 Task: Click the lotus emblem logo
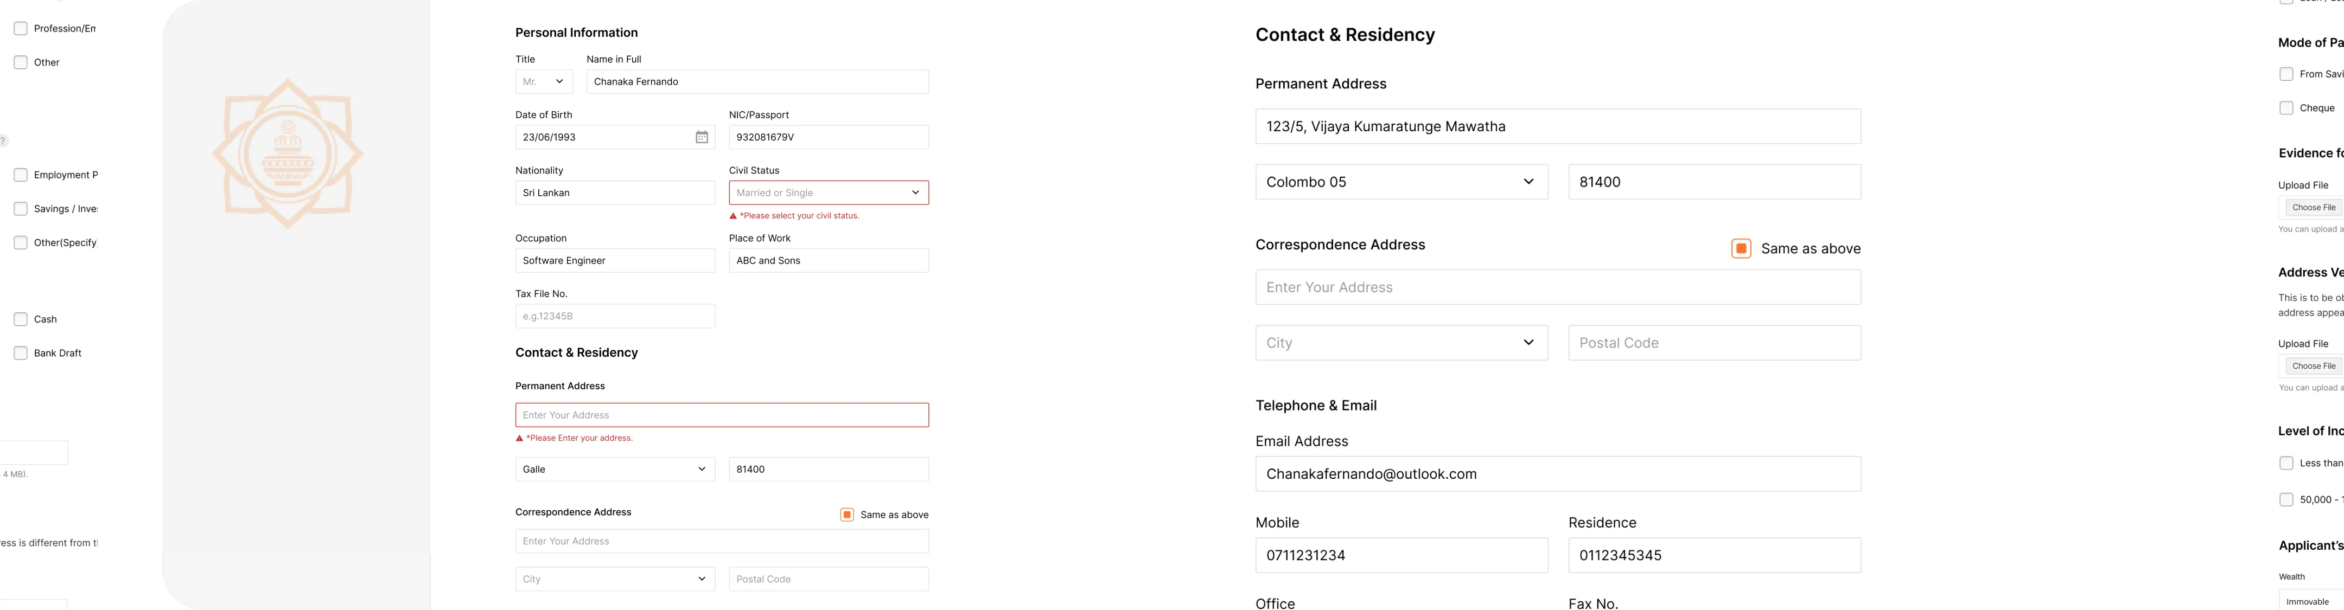coord(288,153)
